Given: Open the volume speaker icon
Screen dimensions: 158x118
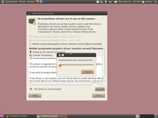Looking at the screenshot, I should [x=110, y=2].
